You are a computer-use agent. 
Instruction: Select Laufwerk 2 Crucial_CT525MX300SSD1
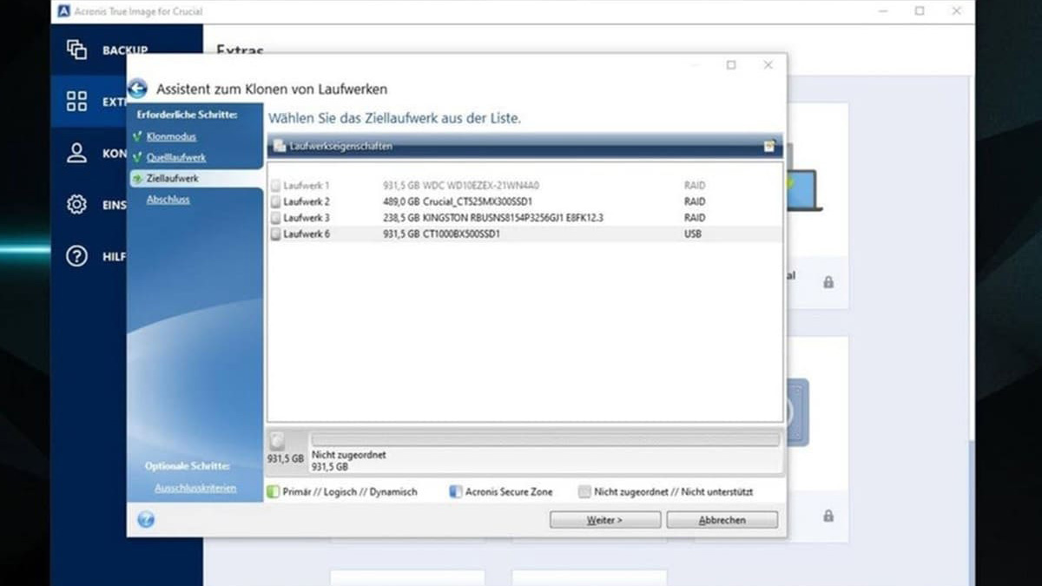(x=525, y=201)
